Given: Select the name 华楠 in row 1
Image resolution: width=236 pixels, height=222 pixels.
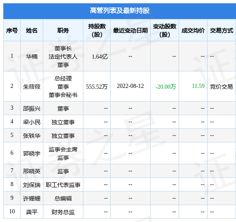Looking at the screenshot, I should pos(32,57).
